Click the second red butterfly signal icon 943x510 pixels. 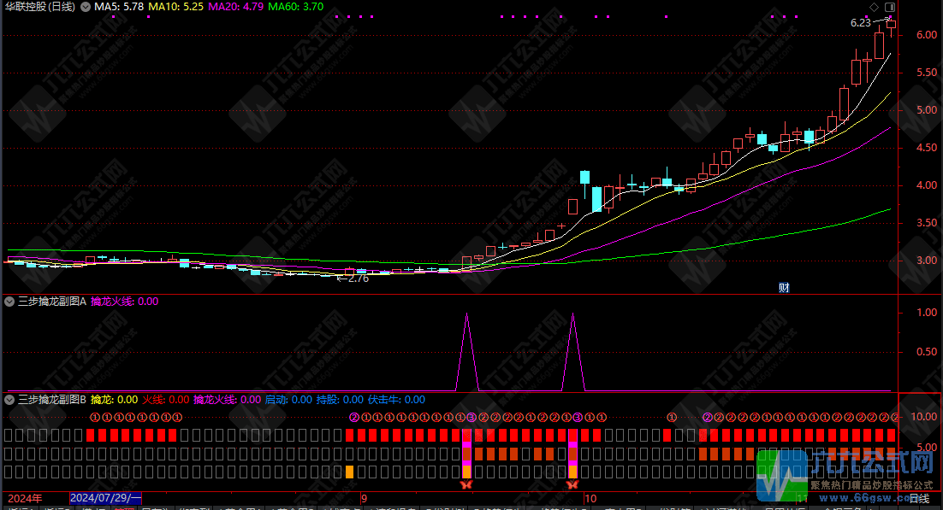point(572,484)
